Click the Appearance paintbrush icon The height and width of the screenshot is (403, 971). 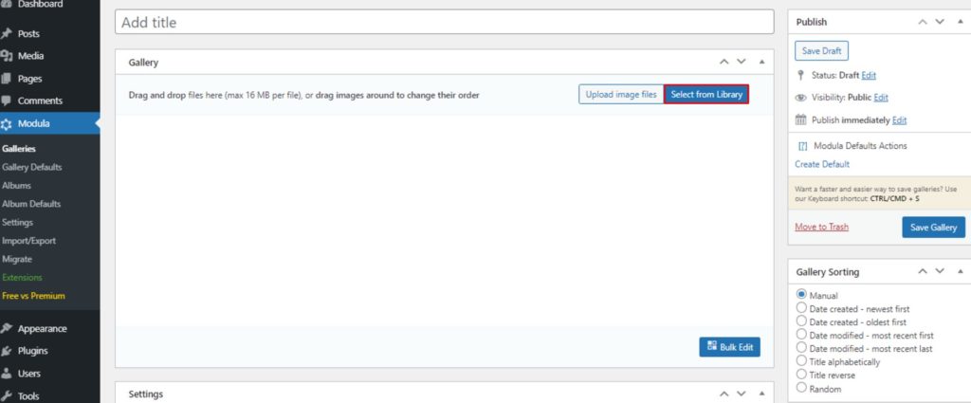pyautogui.click(x=8, y=328)
